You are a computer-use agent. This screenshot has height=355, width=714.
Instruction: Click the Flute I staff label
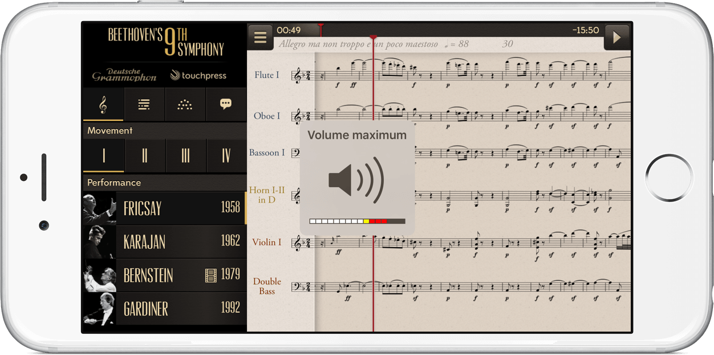pos(267,75)
